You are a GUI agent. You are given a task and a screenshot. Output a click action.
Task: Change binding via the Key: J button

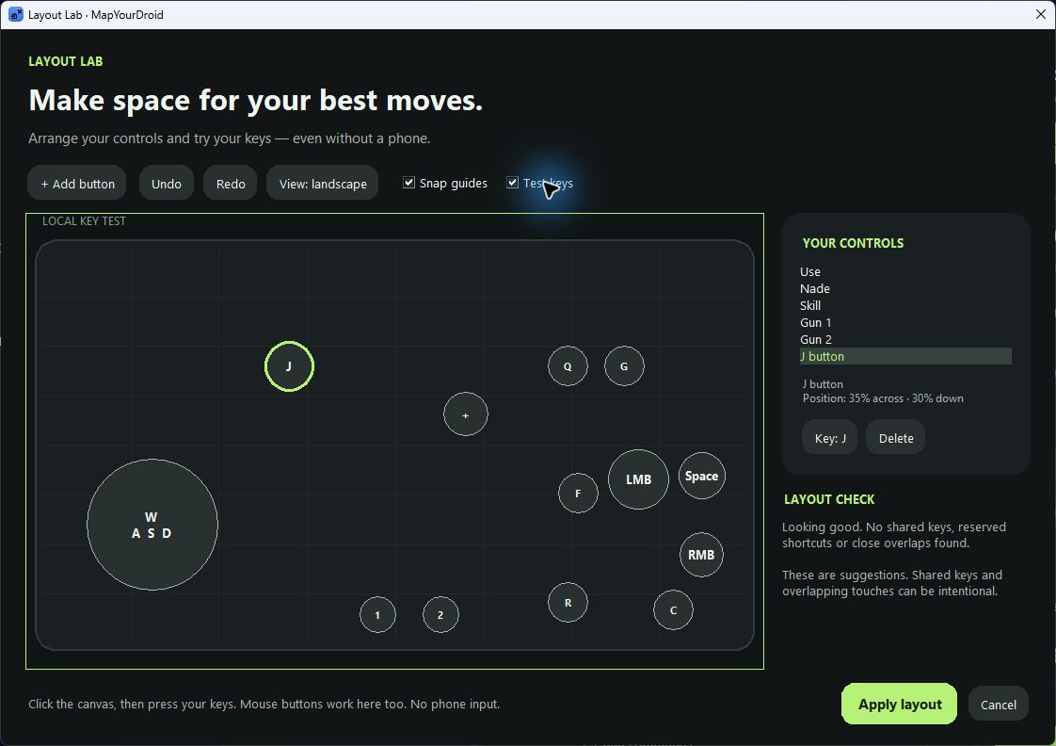[830, 438]
